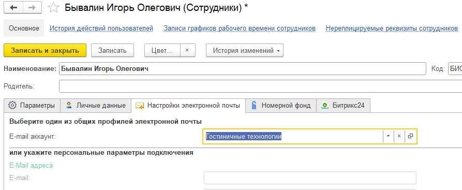Go forward with the right arrow button
The width and height of the screenshot is (462, 190).
(32, 8)
